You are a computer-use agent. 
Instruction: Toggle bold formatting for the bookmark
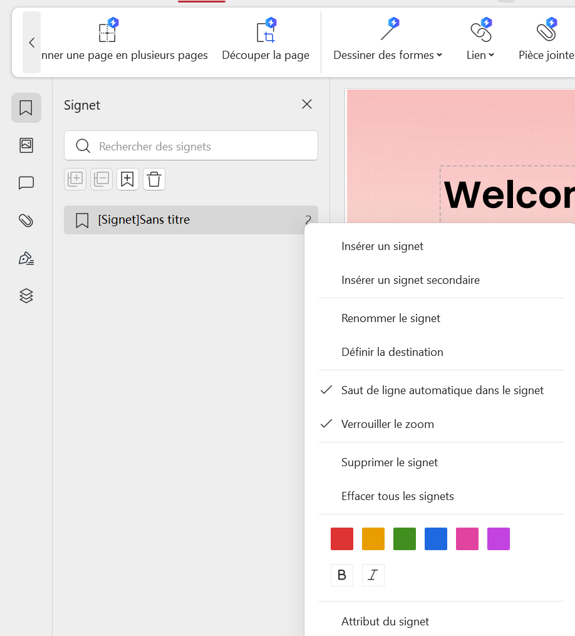(341, 575)
